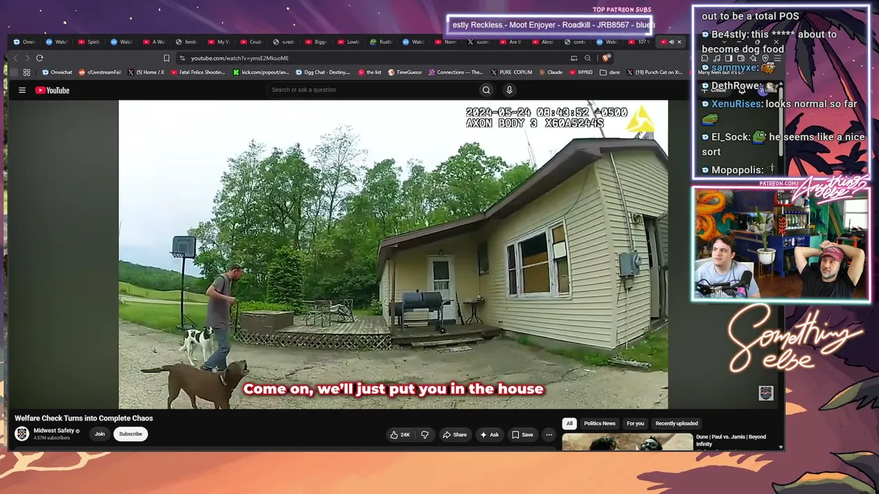Image resolution: width=879 pixels, height=494 pixels.
Task: Open the Claude bookmark
Action: [x=550, y=72]
